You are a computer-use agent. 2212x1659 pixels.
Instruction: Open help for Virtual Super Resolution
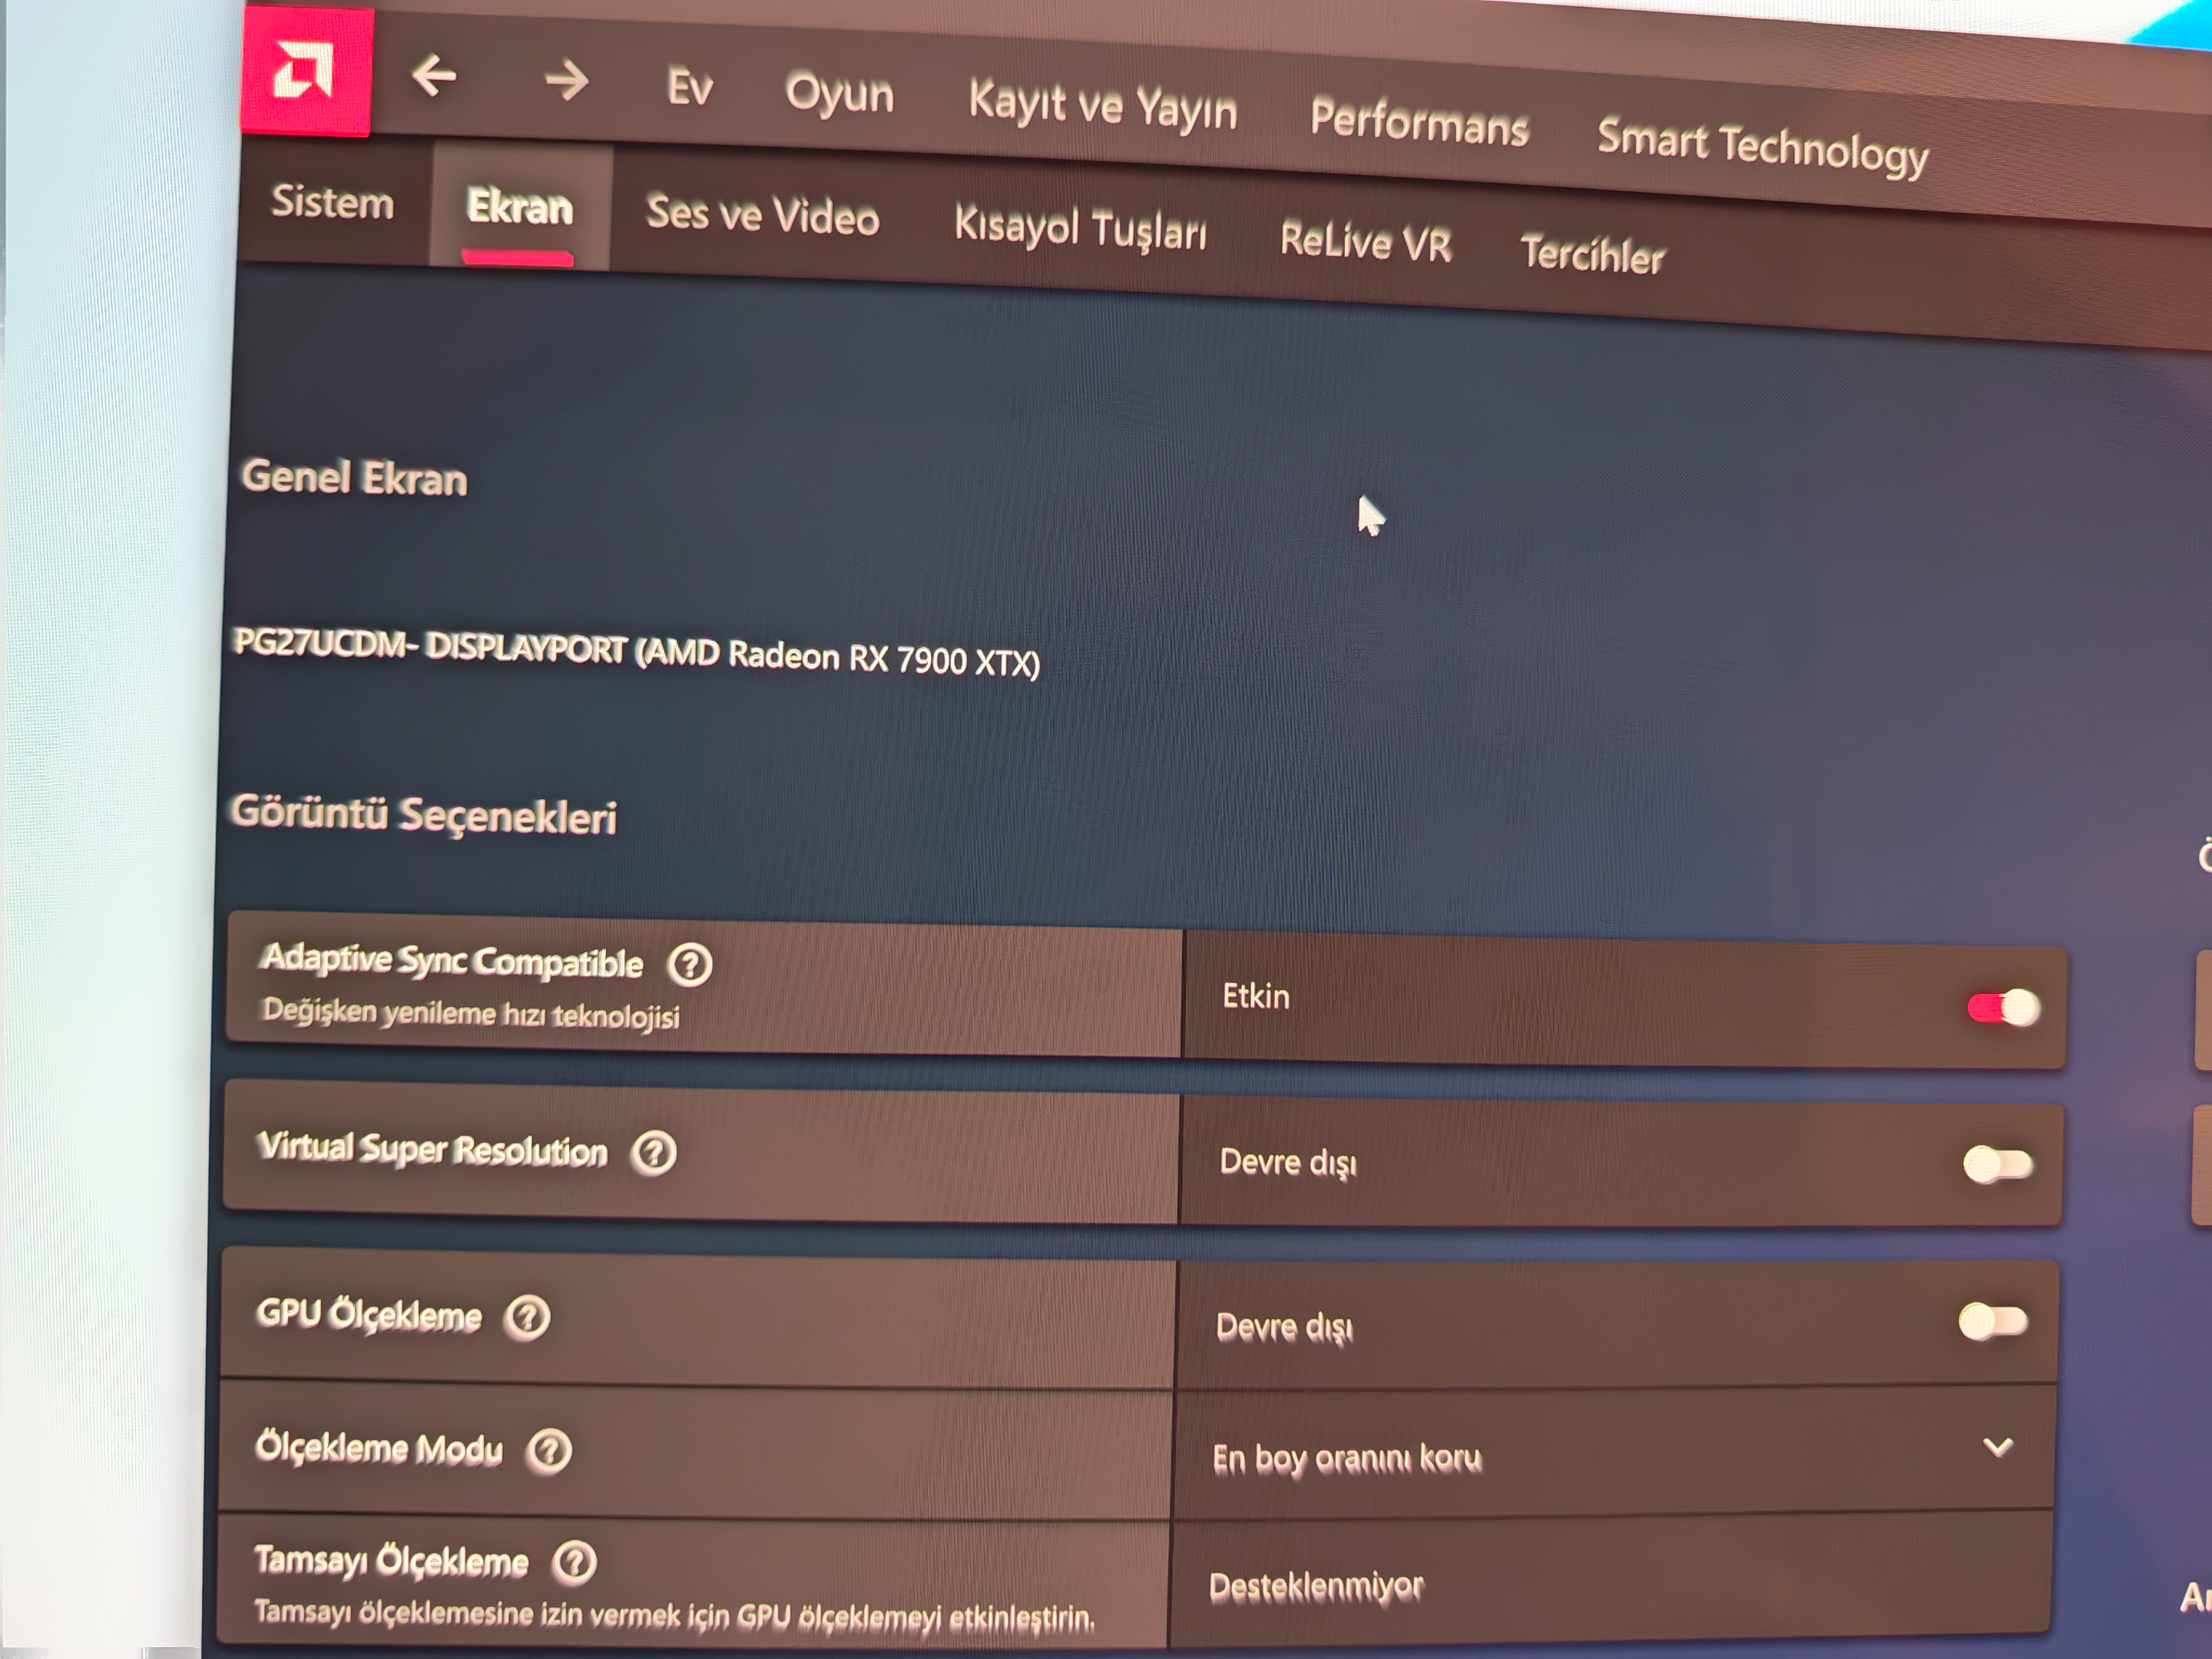654,1153
